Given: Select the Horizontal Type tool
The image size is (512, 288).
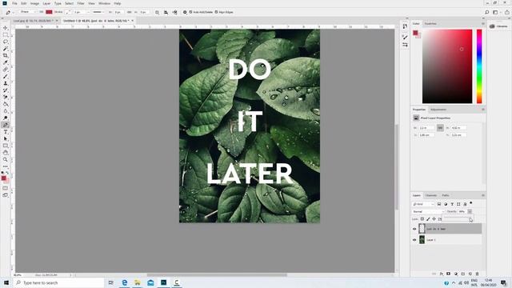Looking at the screenshot, I should pyautogui.click(x=6, y=132).
